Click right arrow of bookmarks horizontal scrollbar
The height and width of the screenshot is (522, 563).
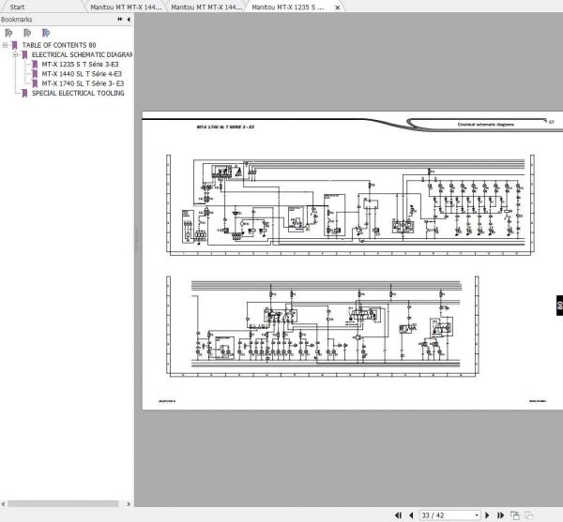click(129, 503)
